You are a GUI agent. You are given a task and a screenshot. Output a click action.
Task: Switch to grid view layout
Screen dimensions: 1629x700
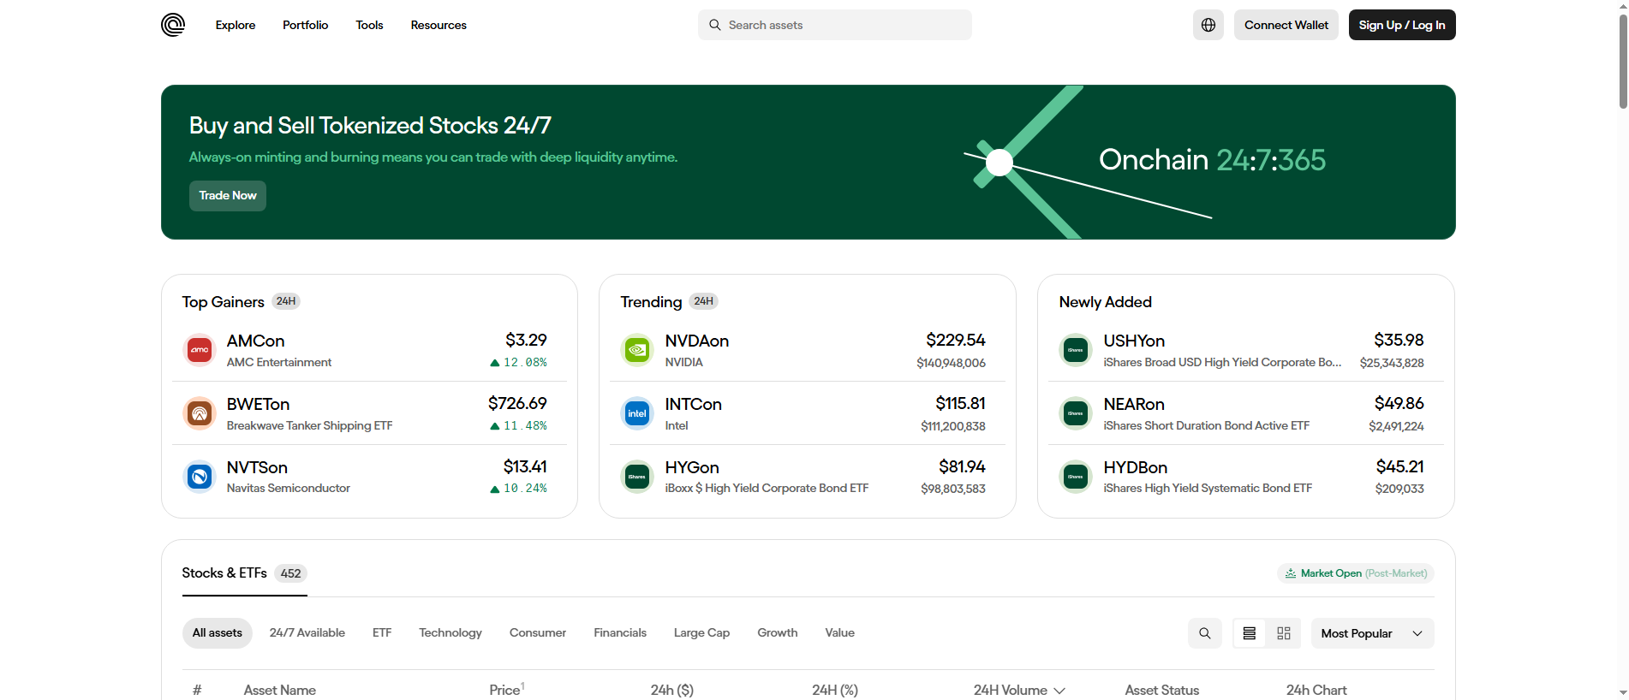[1284, 633]
